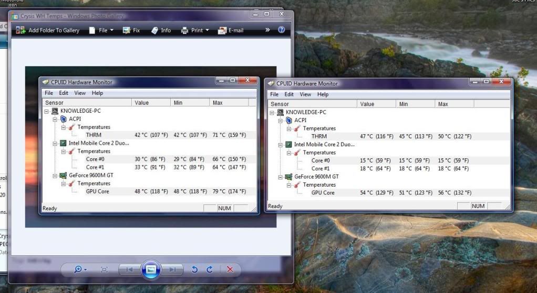The image size is (537, 293).
Task: Open the Info pane button
Action: (x=161, y=30)
